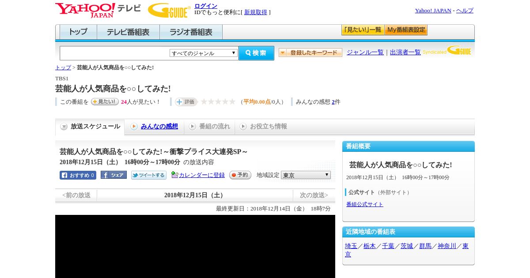
Task: Open 埼玉 region schedule link
Action: (351, 246)
